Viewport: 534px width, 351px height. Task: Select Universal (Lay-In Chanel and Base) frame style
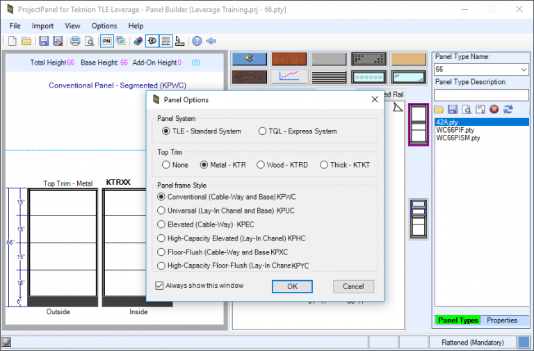162,211
